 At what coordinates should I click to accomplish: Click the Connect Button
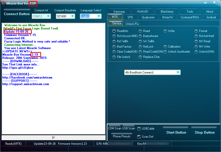pos(17,14)
